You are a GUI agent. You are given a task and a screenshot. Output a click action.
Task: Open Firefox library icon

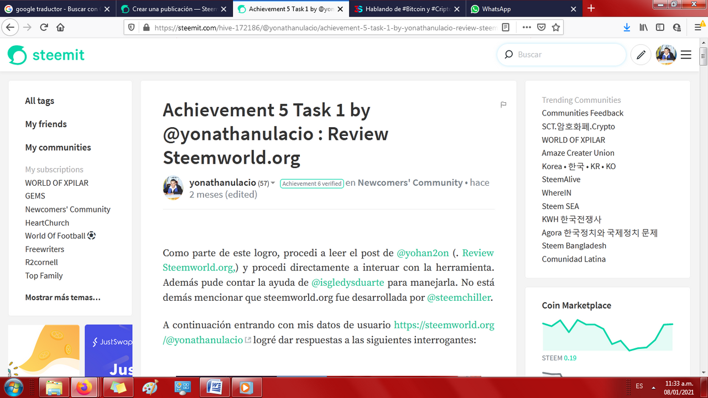click(x=643, y=27)
